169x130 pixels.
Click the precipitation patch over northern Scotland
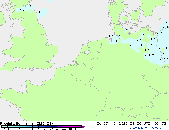point(24,10)
